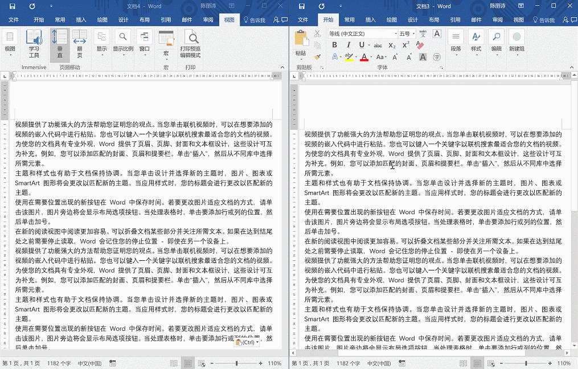Expand the 编辑 editing group
The width and height of the screenshot is (578, 369).
tap(497, 43)
